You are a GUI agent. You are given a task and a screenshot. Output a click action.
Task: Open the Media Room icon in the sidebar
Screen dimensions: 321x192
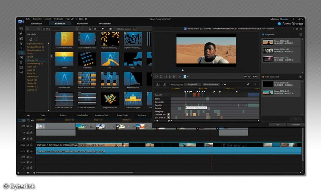pos(21,29)
